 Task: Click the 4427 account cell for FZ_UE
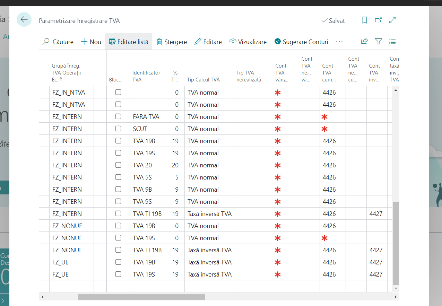pyautogui.click(x=376, y=262)
